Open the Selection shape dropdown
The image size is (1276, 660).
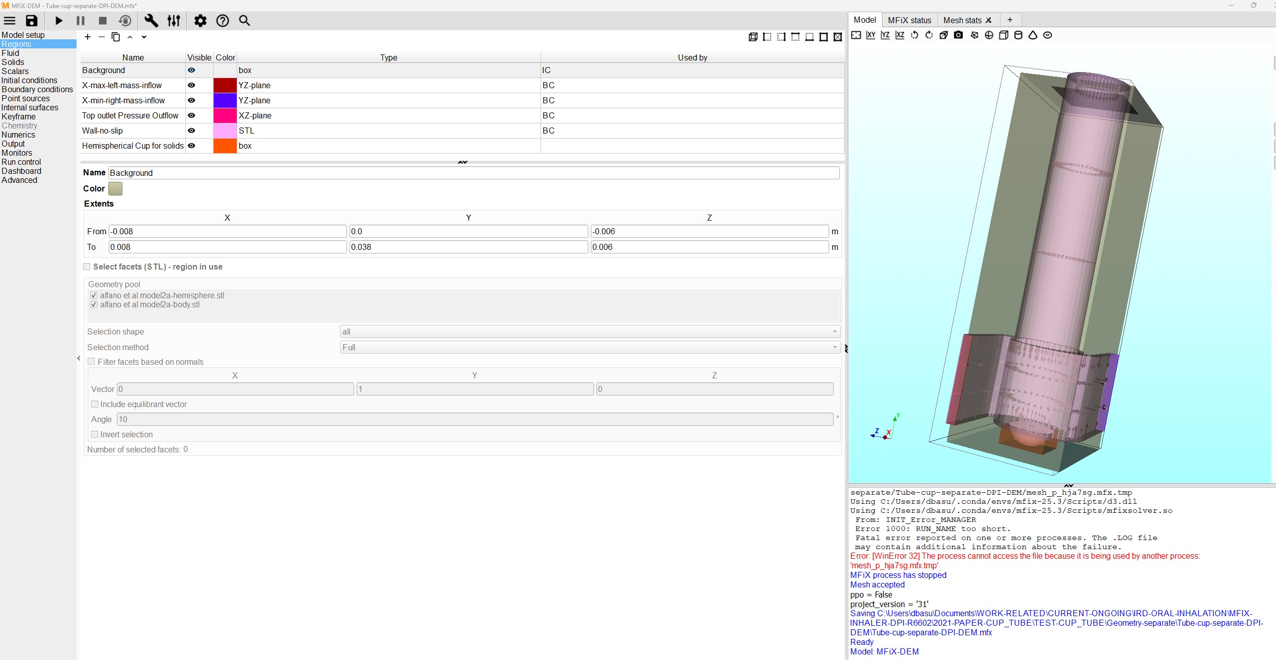point(589,332)
